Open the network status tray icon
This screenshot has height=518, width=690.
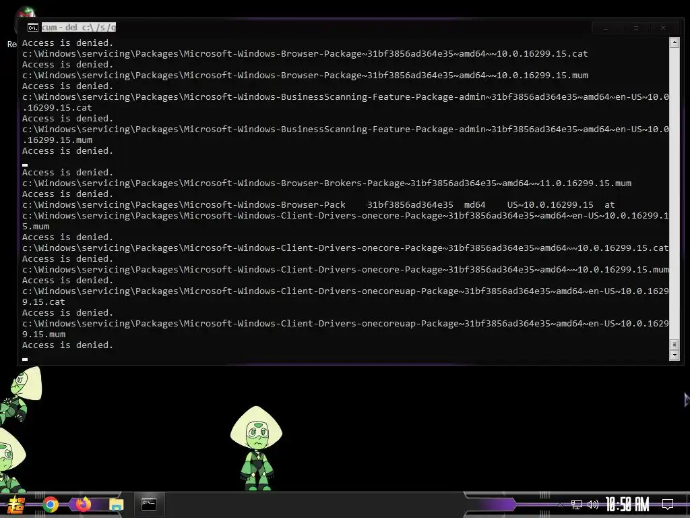[x=577, y=505]
